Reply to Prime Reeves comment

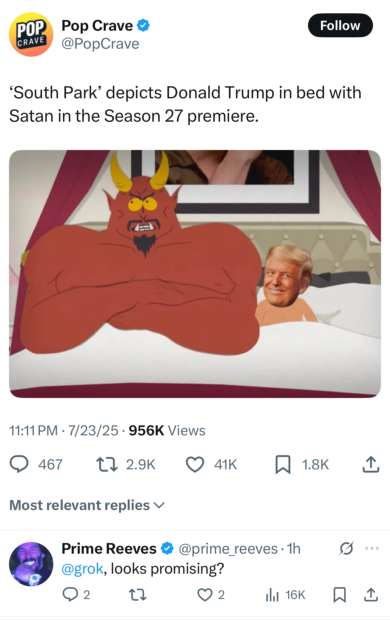(70, 595)
